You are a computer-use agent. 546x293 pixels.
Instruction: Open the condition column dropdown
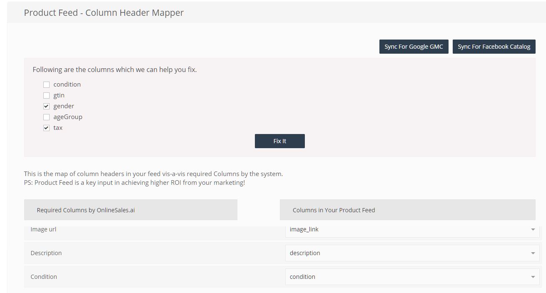tap(412, 277)
